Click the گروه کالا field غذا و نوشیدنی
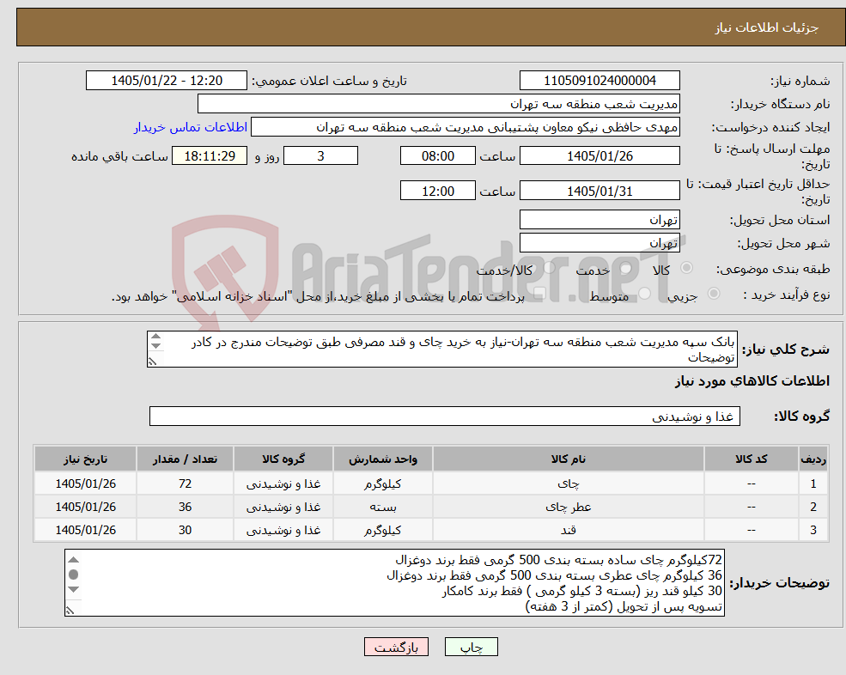846x675 pixels. (x=445, y=417)
